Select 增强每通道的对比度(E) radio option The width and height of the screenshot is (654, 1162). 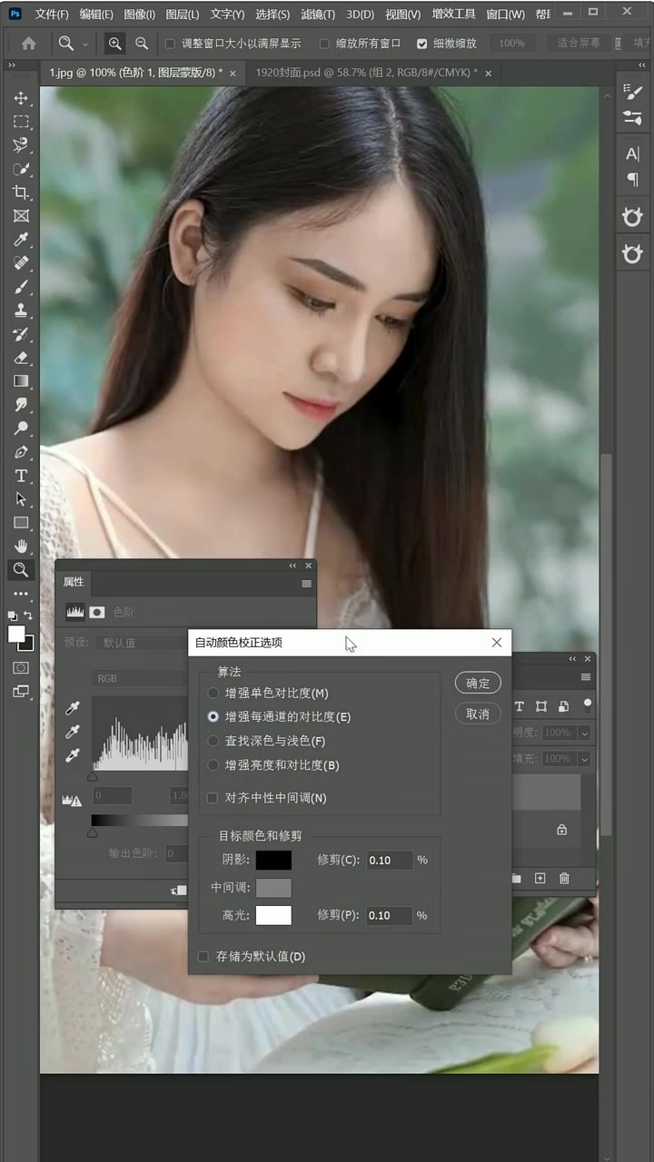(213, 716)
